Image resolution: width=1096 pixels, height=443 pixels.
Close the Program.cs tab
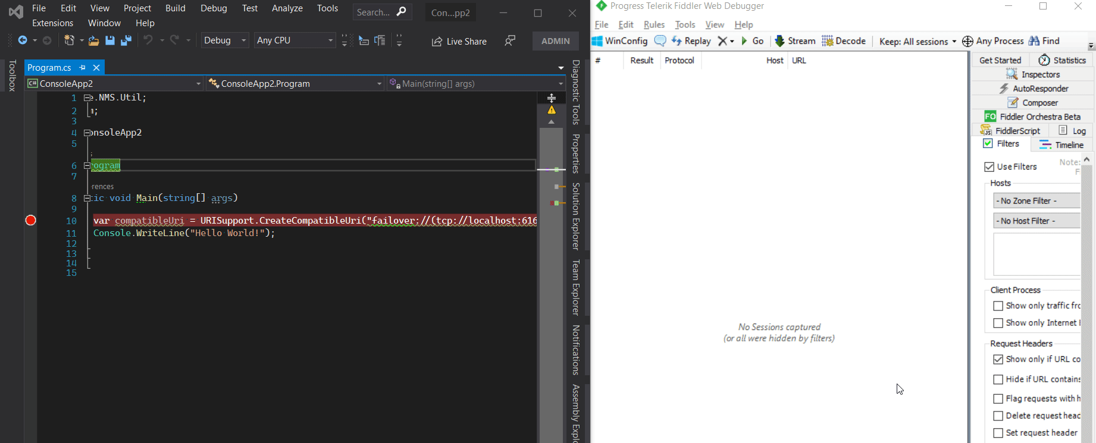tap(96, 68)
